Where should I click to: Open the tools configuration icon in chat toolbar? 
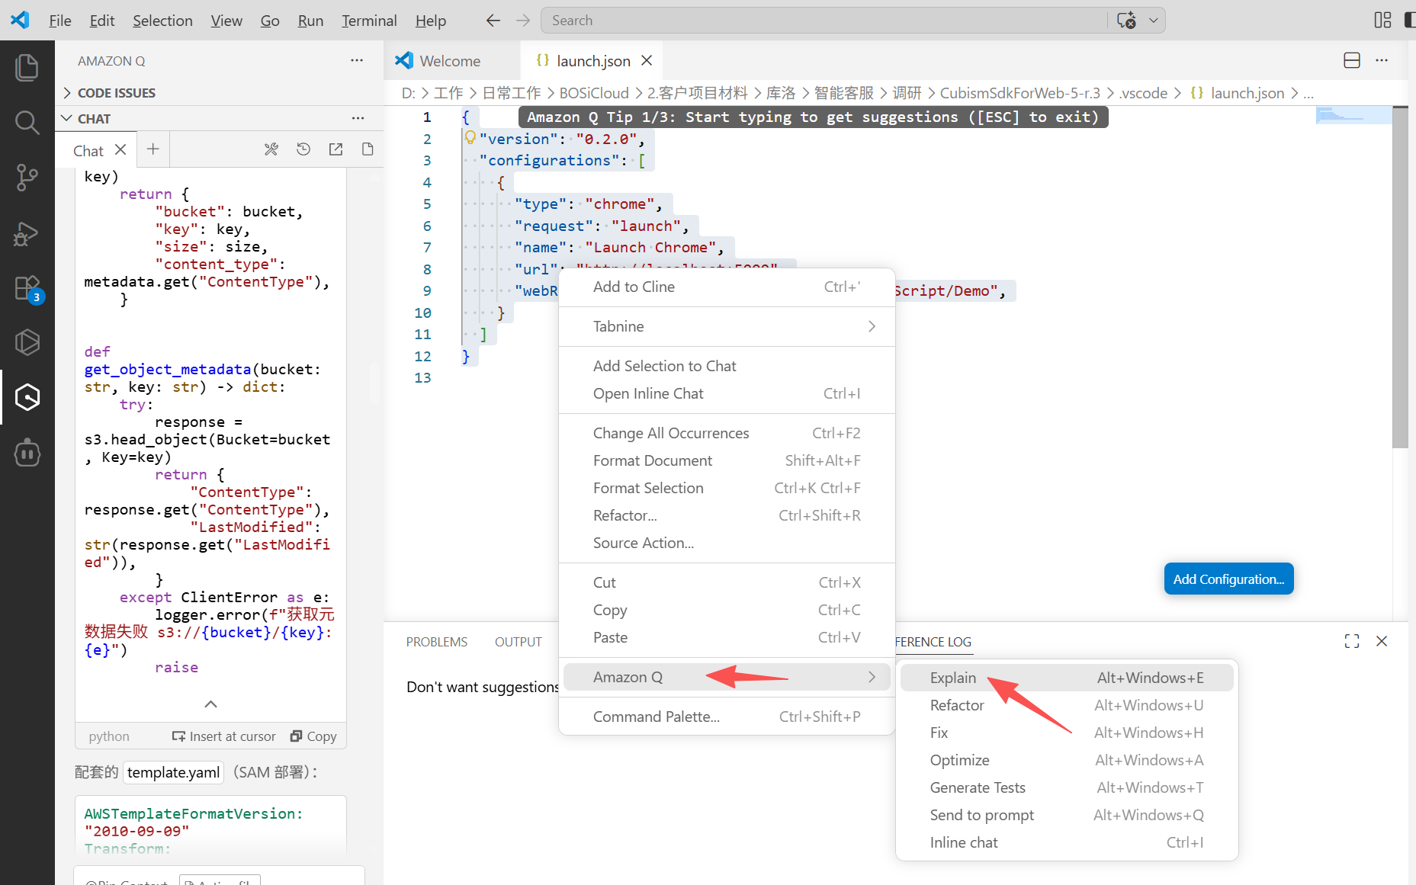pos(271,149)
